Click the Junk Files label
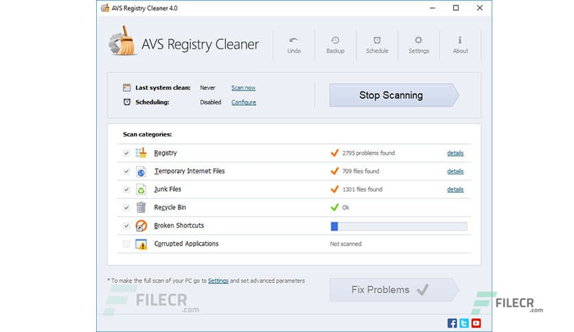Image resolution: width=574 pixels, height=332 pixels. (x=168, y=189)
